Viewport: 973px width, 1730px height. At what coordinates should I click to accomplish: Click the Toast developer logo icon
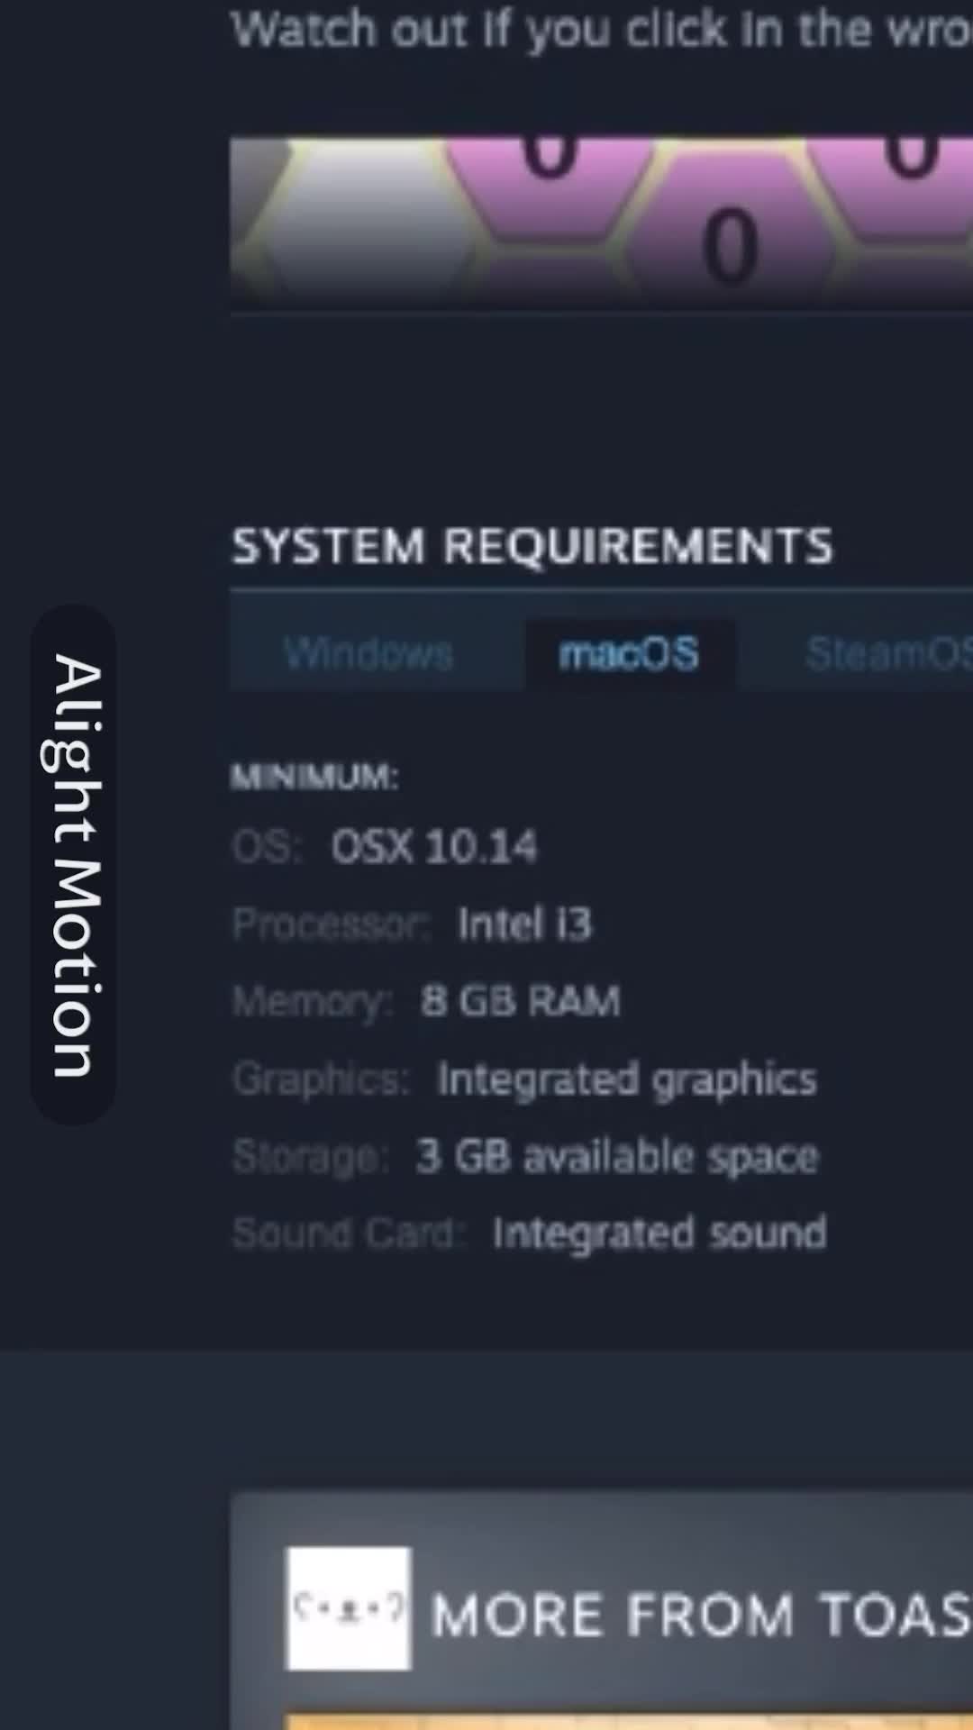pyautogui.click(x=349, y=1608)
